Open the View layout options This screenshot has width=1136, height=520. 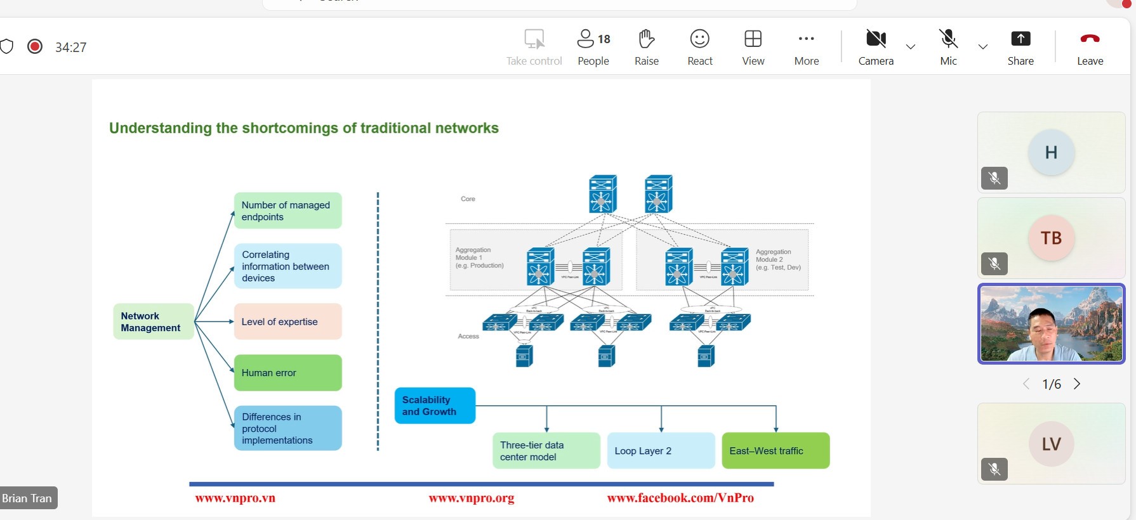(753, 47)
